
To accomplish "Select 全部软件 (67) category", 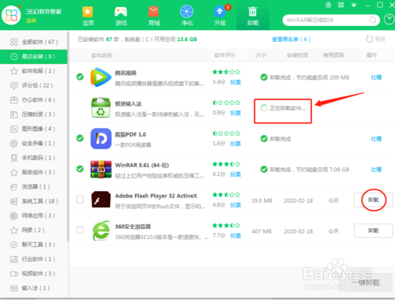I will coord(34,42).
